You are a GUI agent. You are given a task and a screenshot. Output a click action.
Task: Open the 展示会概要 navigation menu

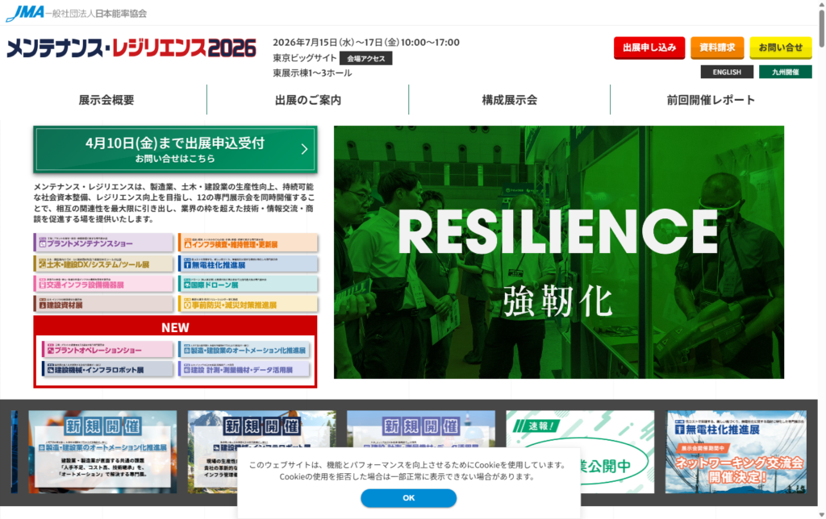pyautogui.click(x=106, y=101)
